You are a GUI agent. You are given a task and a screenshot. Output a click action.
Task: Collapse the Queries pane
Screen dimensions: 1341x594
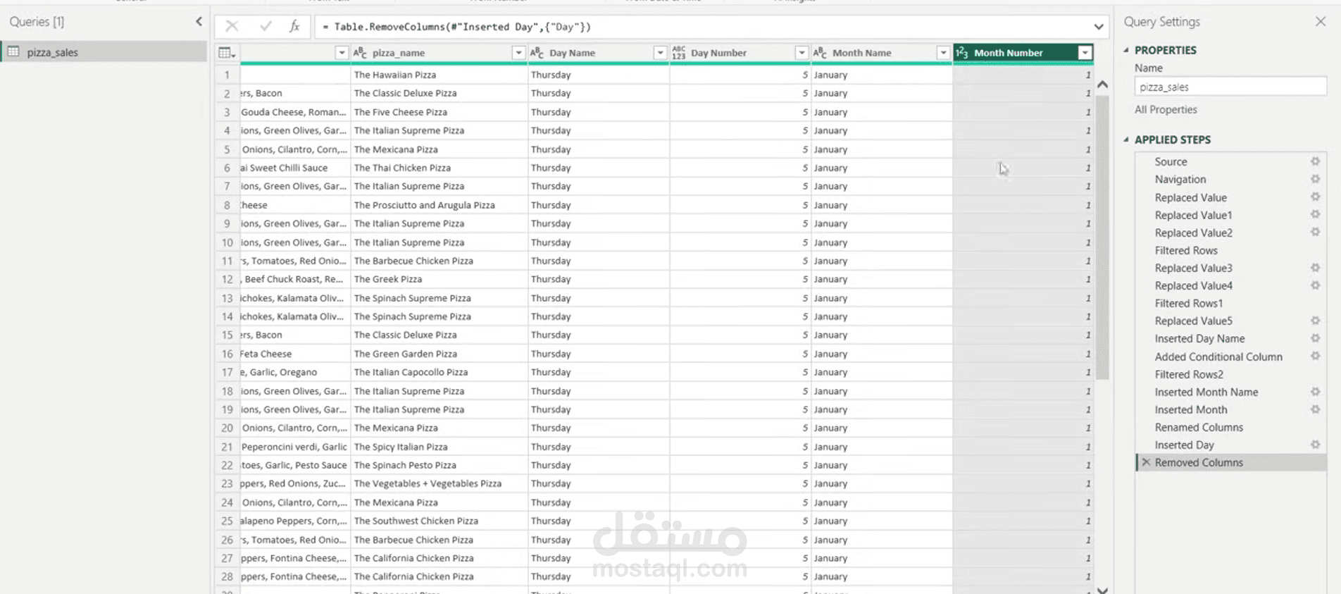click(199, 22)
